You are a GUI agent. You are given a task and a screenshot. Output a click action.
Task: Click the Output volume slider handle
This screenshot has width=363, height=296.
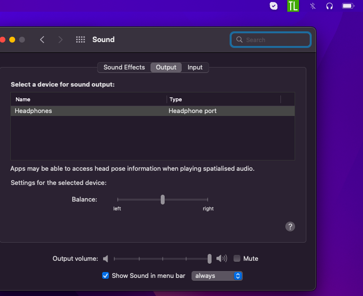(210, 259)
